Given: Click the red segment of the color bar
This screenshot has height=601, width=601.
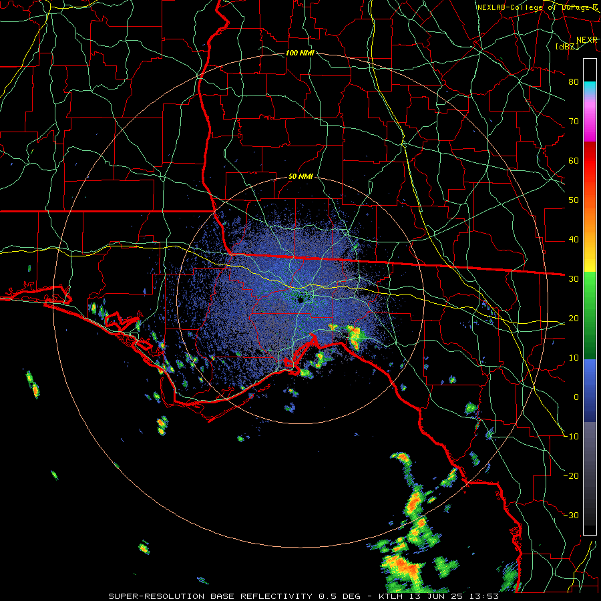Looking at the screenshot, I should [x=590, y=160].
